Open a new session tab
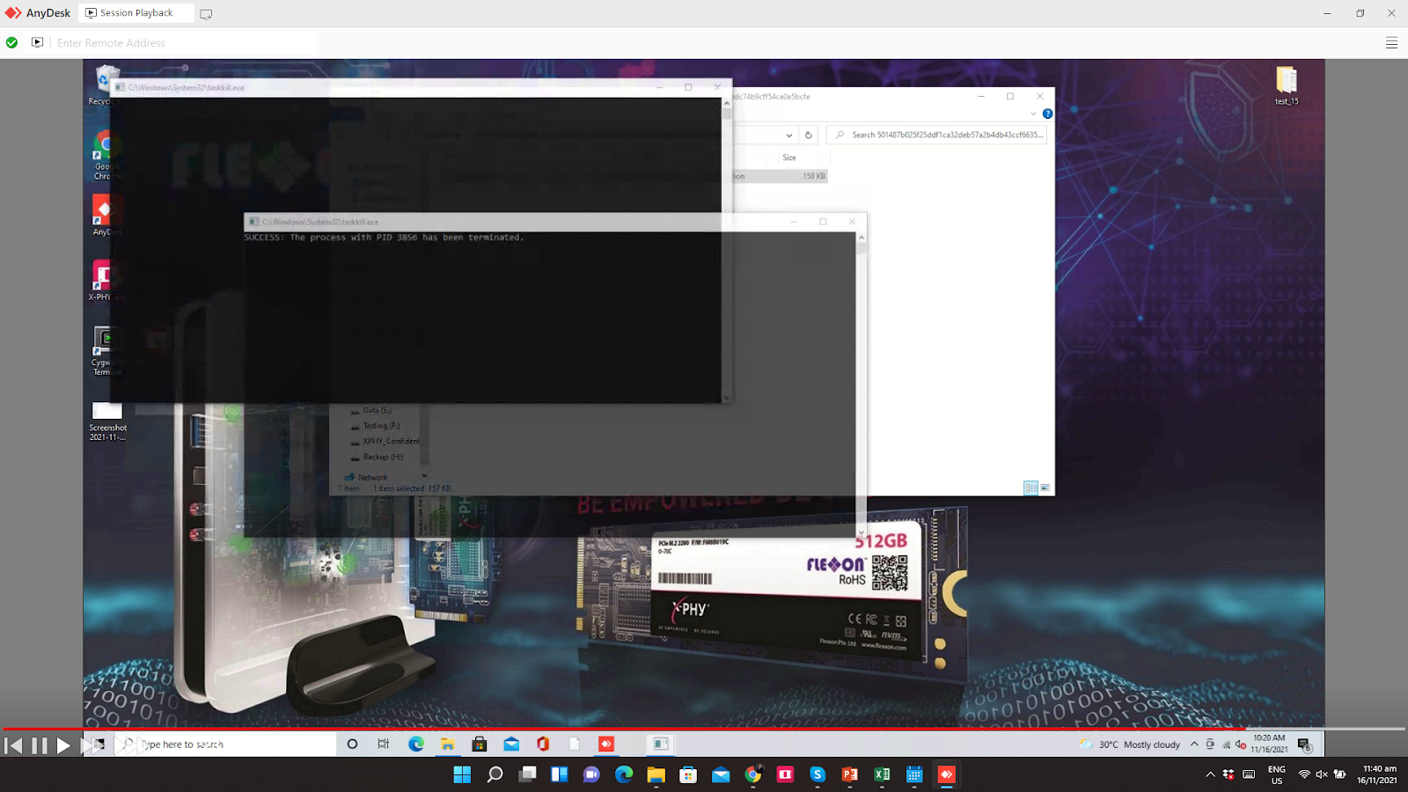Screen dimensions: 1408x792 point(206,14)
